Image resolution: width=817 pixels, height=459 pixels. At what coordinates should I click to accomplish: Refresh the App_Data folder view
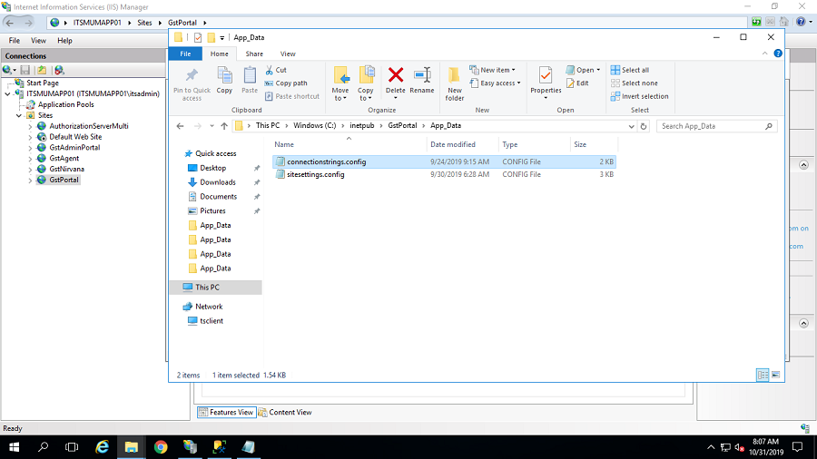644,126
